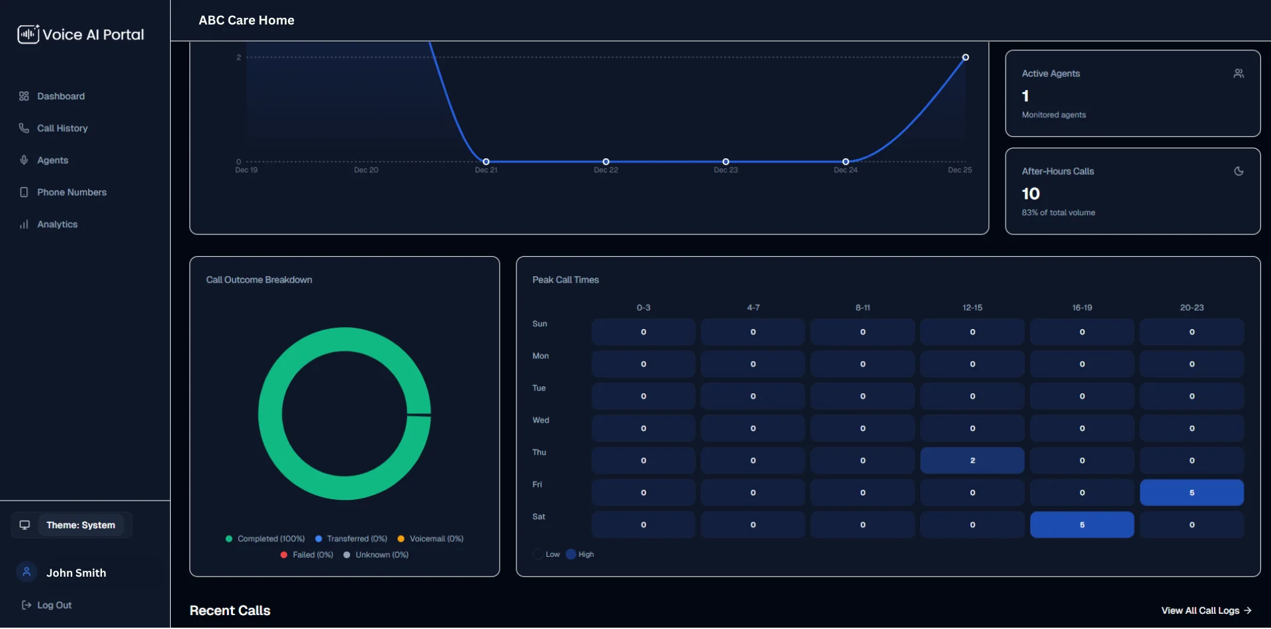This screenshot has height=629, width=1271.
Task: Click the Peak Call Times heading
Action: pos(565,280)
